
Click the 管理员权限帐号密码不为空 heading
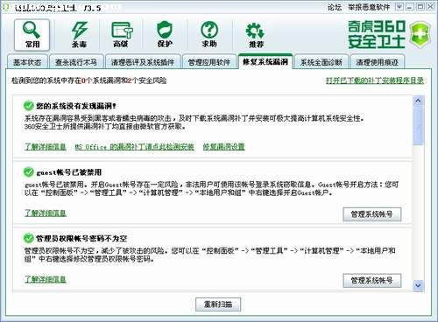[81, 238]
